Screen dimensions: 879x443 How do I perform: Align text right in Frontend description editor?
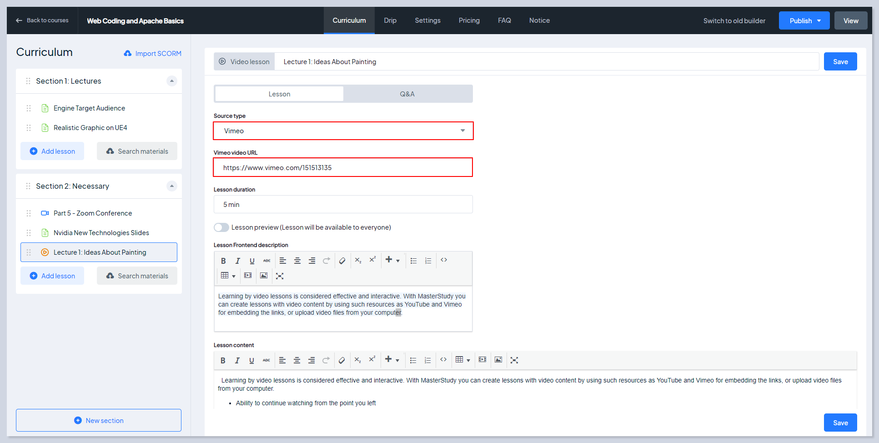click(x=312, y=261)
